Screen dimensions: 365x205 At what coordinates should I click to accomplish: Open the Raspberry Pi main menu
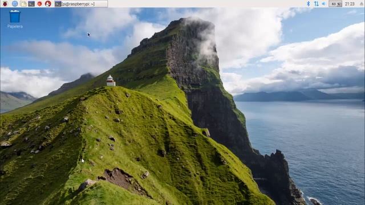tap(5, 3)
